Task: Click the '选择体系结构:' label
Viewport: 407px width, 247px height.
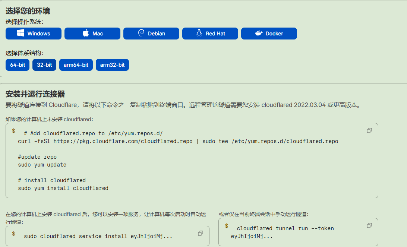Action: pos(24,53)
